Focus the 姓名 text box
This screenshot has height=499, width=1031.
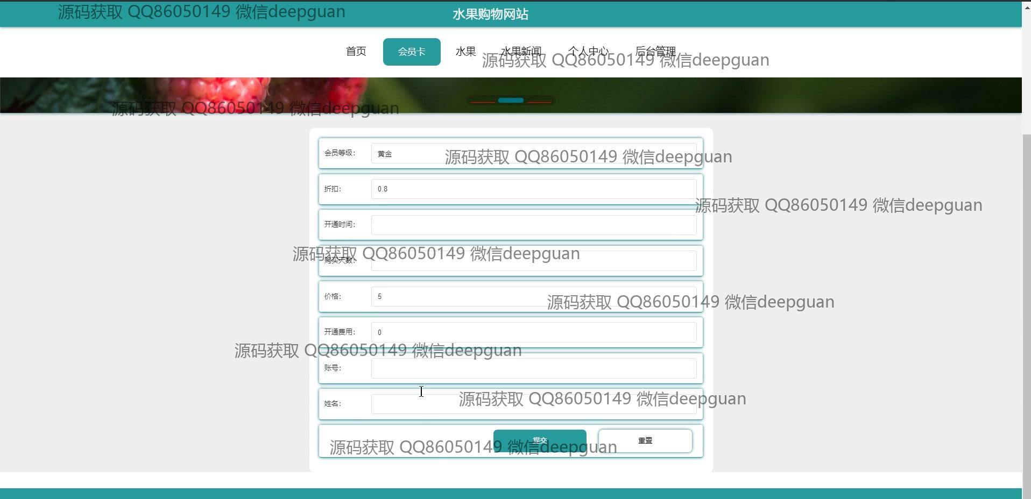pos(414,404)
